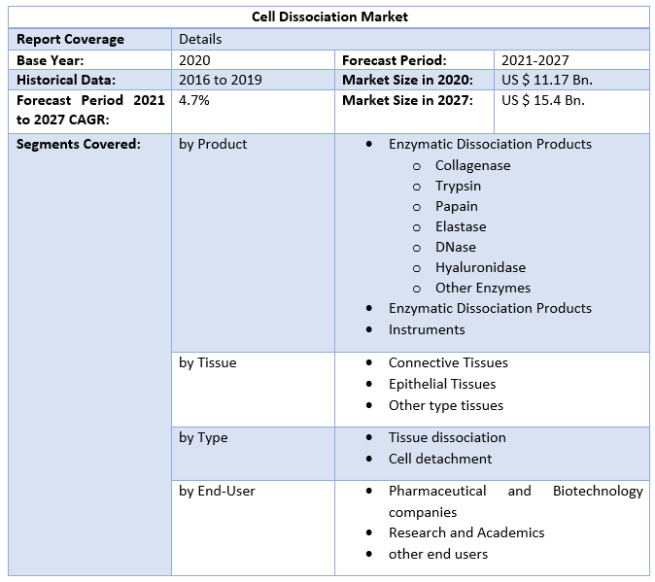Select the 4.7% CAGR value

click(194, 100)
